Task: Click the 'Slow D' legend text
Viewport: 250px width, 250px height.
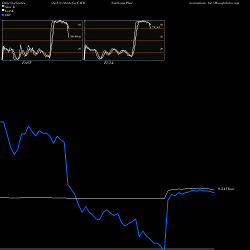Action: click(x=10, y=7)
